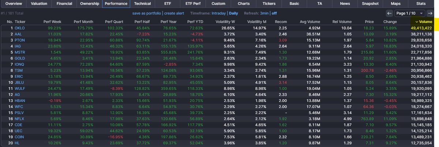Set timeframe to Intraday
The height and width of the screenshot is (147, 439).
(x=219, y=13)
